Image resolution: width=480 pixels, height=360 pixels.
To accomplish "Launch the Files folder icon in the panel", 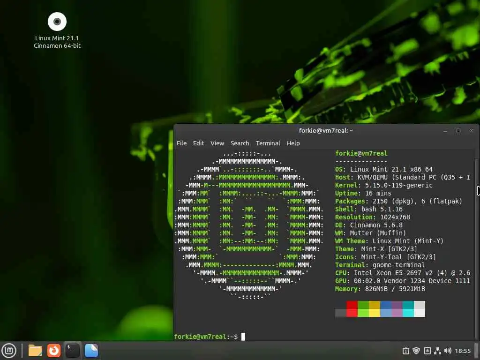I will (x=35, y=351).
